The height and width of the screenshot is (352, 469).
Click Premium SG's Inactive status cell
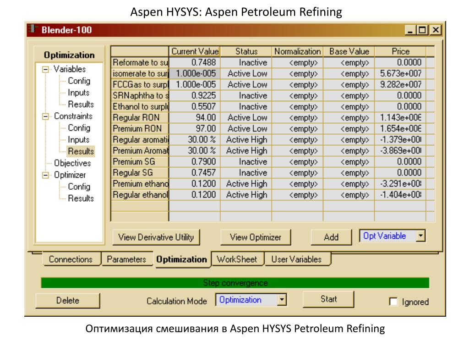click(x=246, y=162)
